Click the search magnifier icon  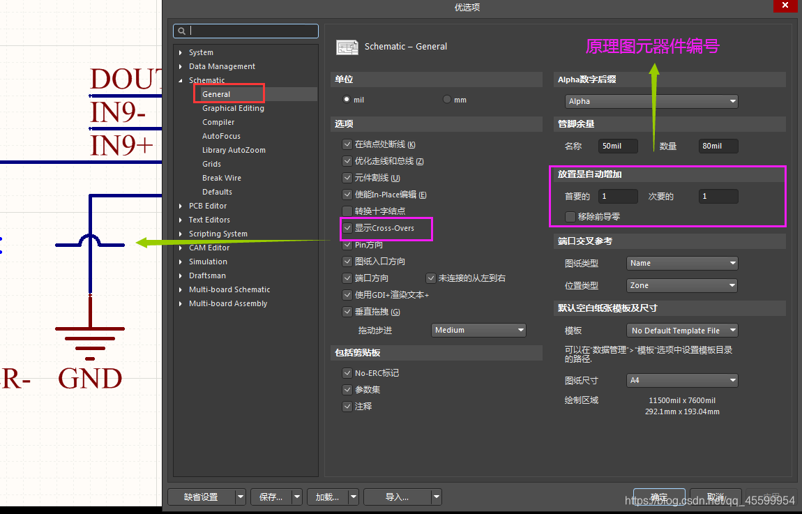click(x=181, y=31)
